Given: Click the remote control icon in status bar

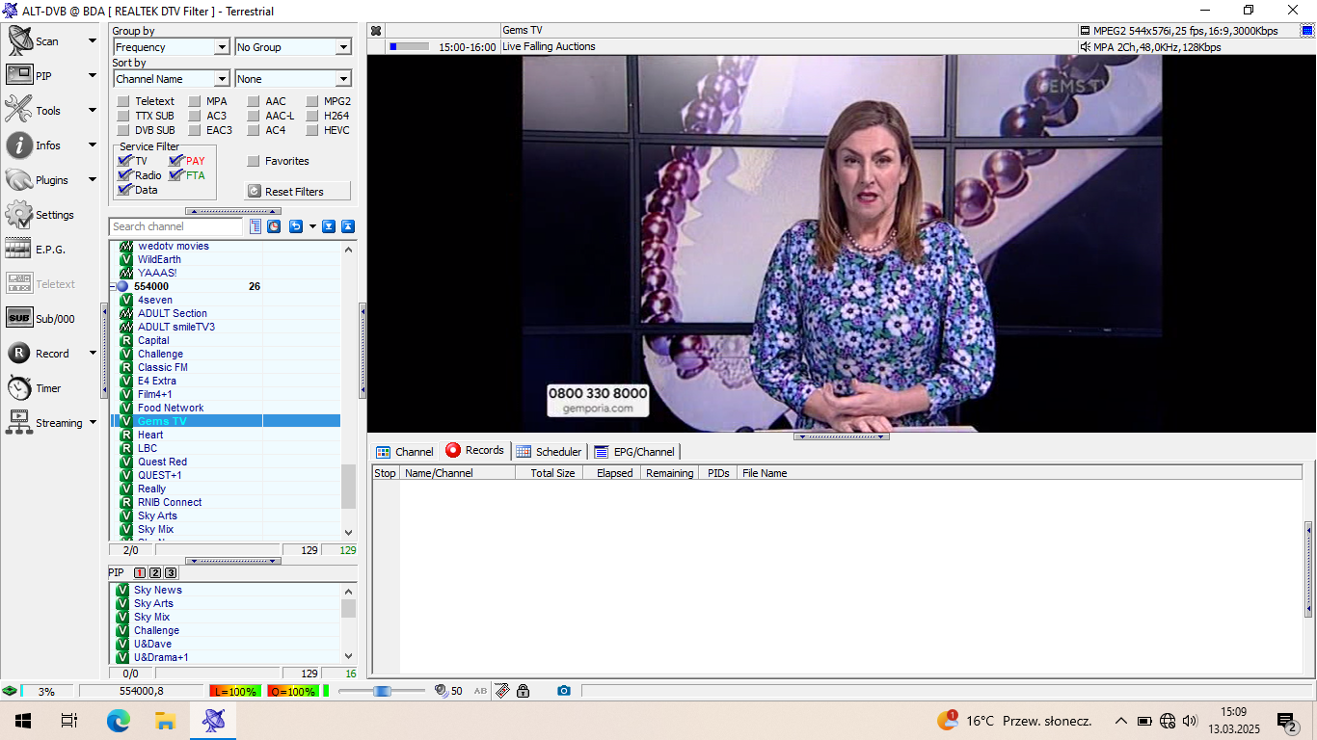Looking at the screenshot, I should (502, 691).
